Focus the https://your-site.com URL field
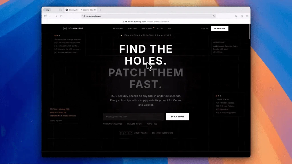 [x=133, y=116]
